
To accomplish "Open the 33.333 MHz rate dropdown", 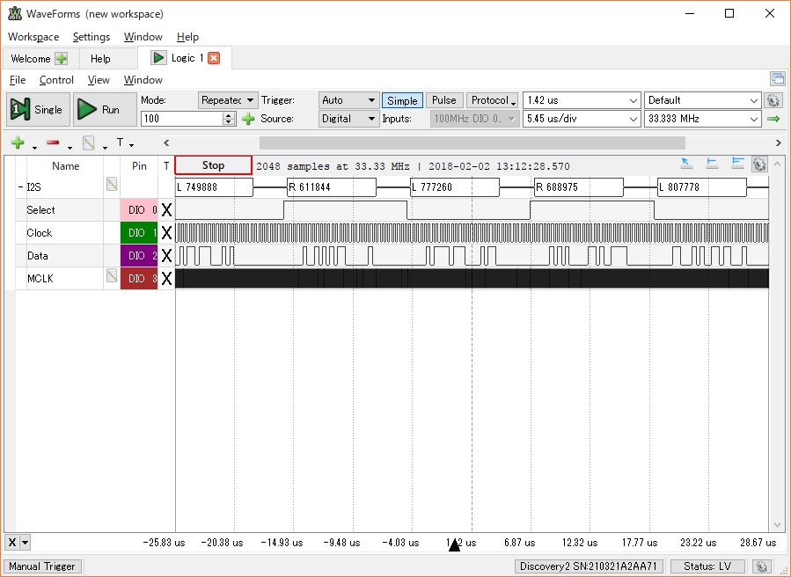I will tap(703, 119).
